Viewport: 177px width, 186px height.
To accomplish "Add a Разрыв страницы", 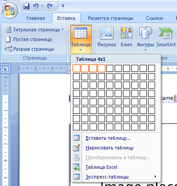I will (x=29, y=49).
